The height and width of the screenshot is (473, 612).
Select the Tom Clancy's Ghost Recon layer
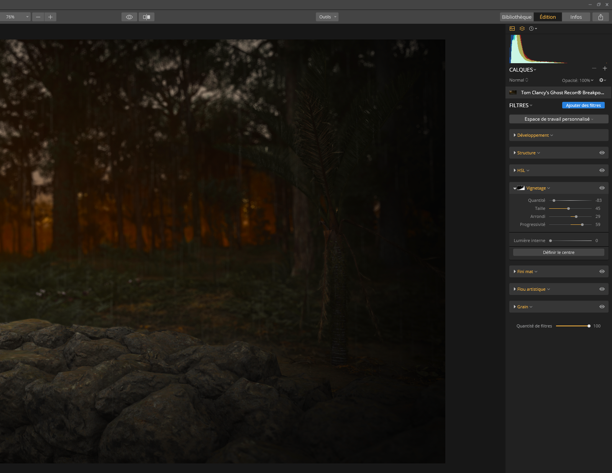click(559, 92)
